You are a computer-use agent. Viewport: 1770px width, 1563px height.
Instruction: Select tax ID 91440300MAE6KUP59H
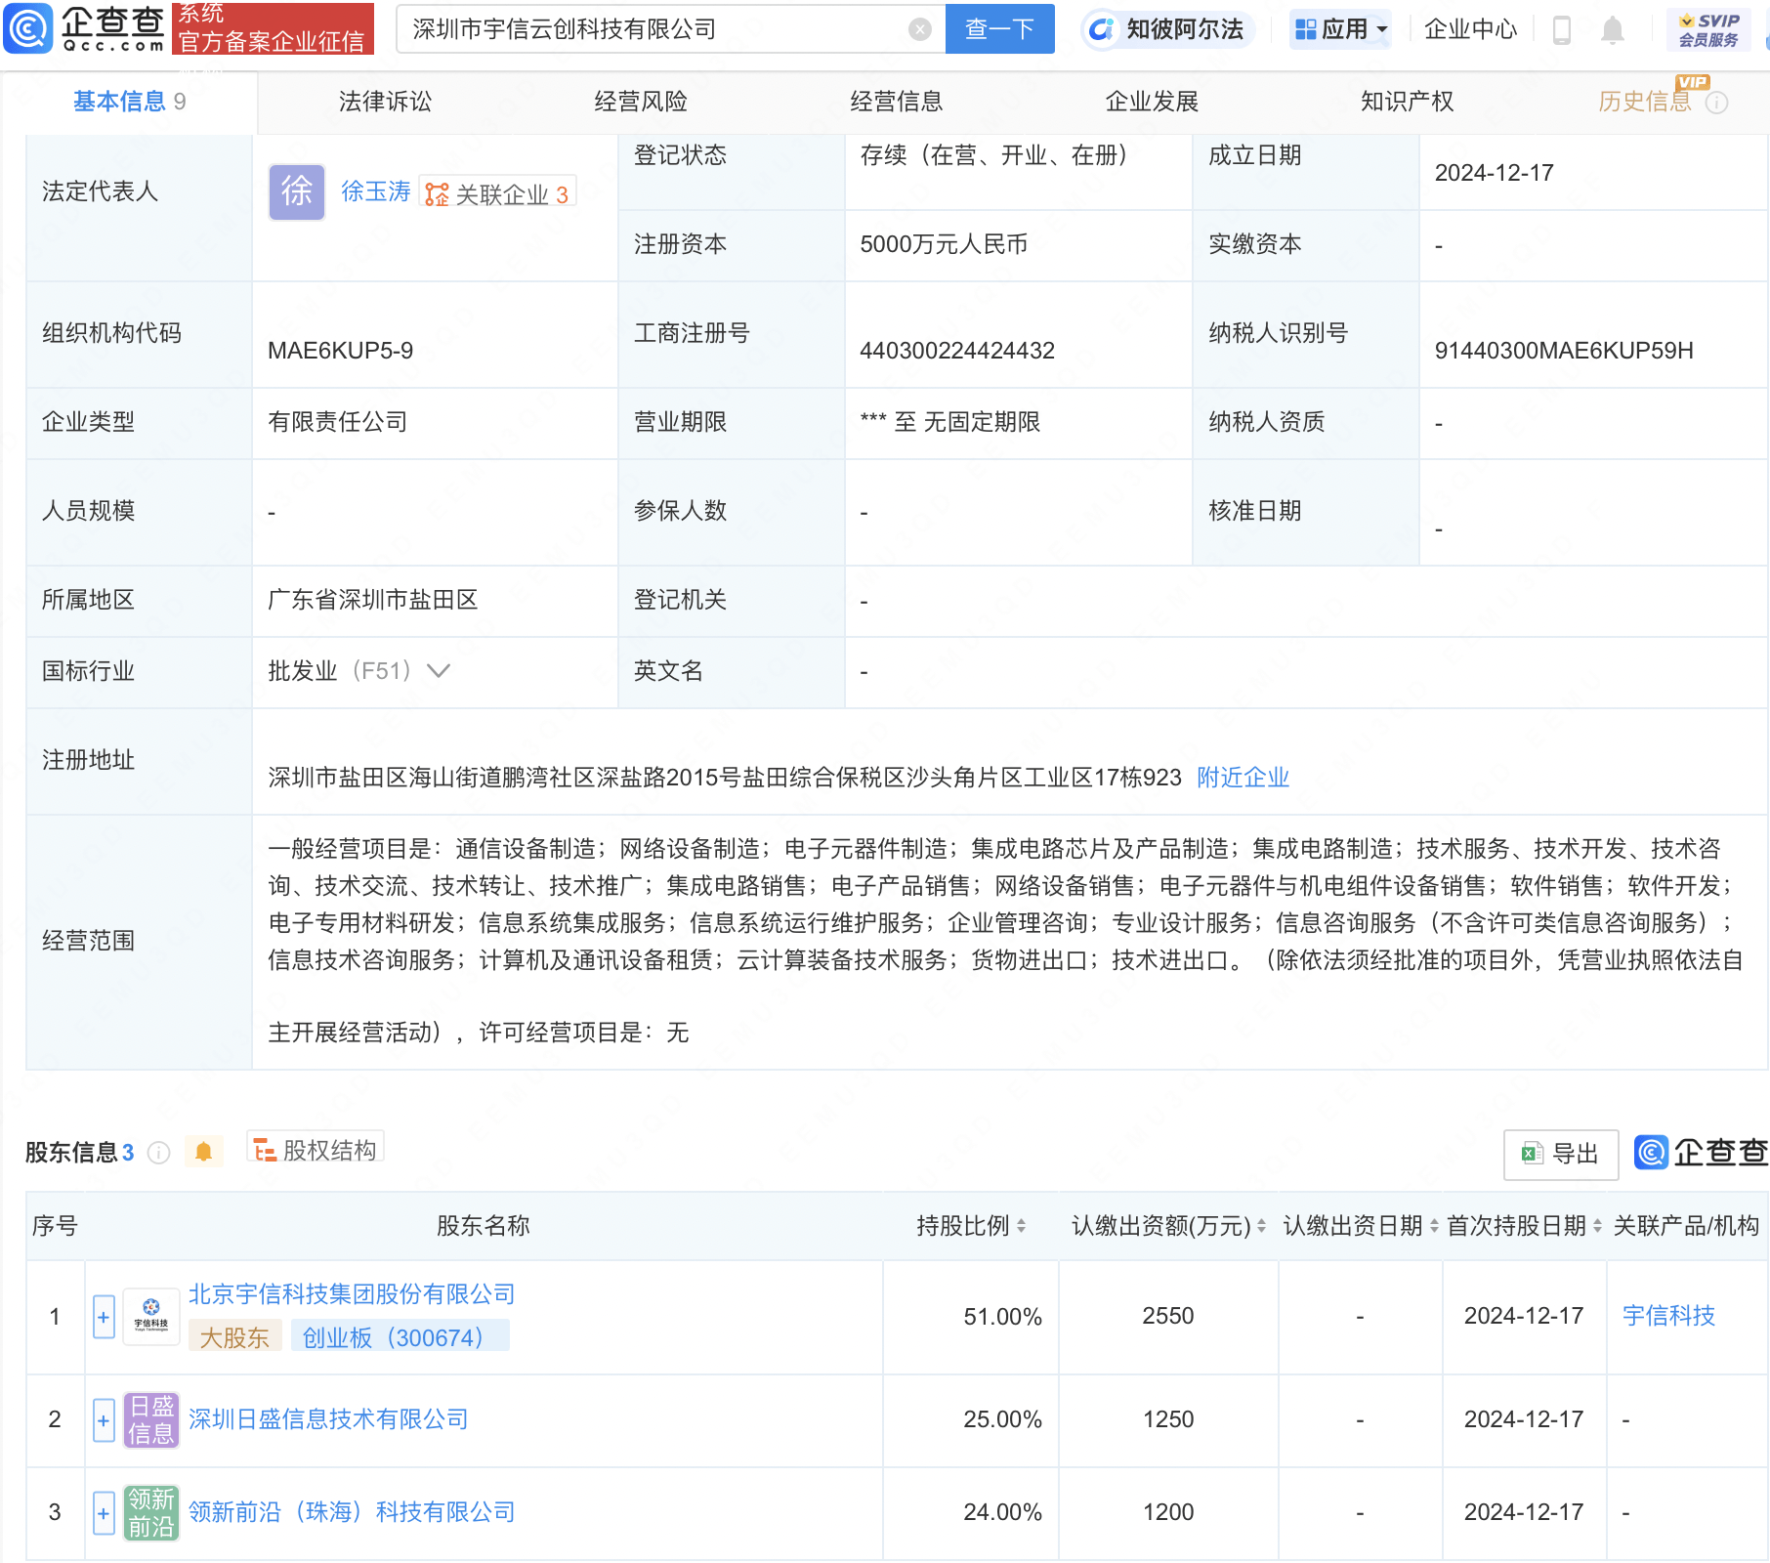coord(1564,351)
